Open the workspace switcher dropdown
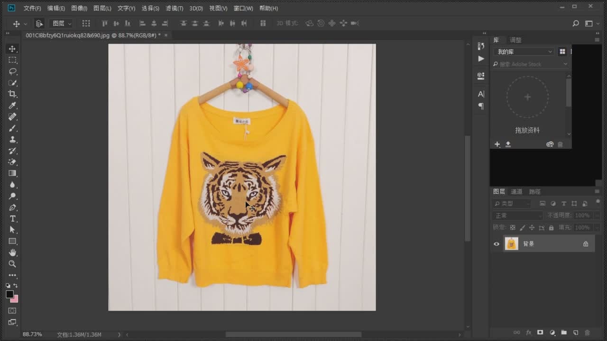This screenshot has height=341, width=607. (591, 23)
